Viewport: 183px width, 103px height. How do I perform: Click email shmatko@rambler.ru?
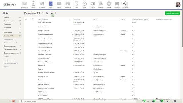pyautogui.click(x=100, y=31)
